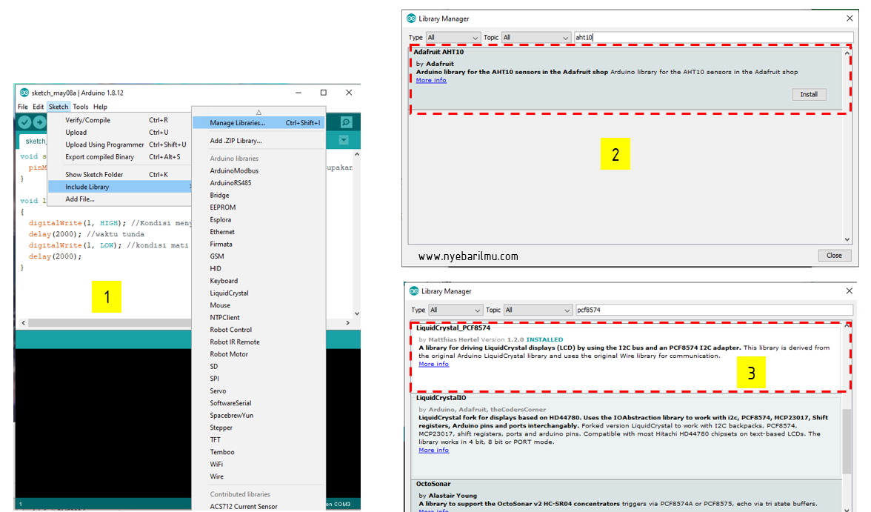Include the ACS712 Current Sensor library
The width and height of the screenshot is (871, 512).
[244, 506]
